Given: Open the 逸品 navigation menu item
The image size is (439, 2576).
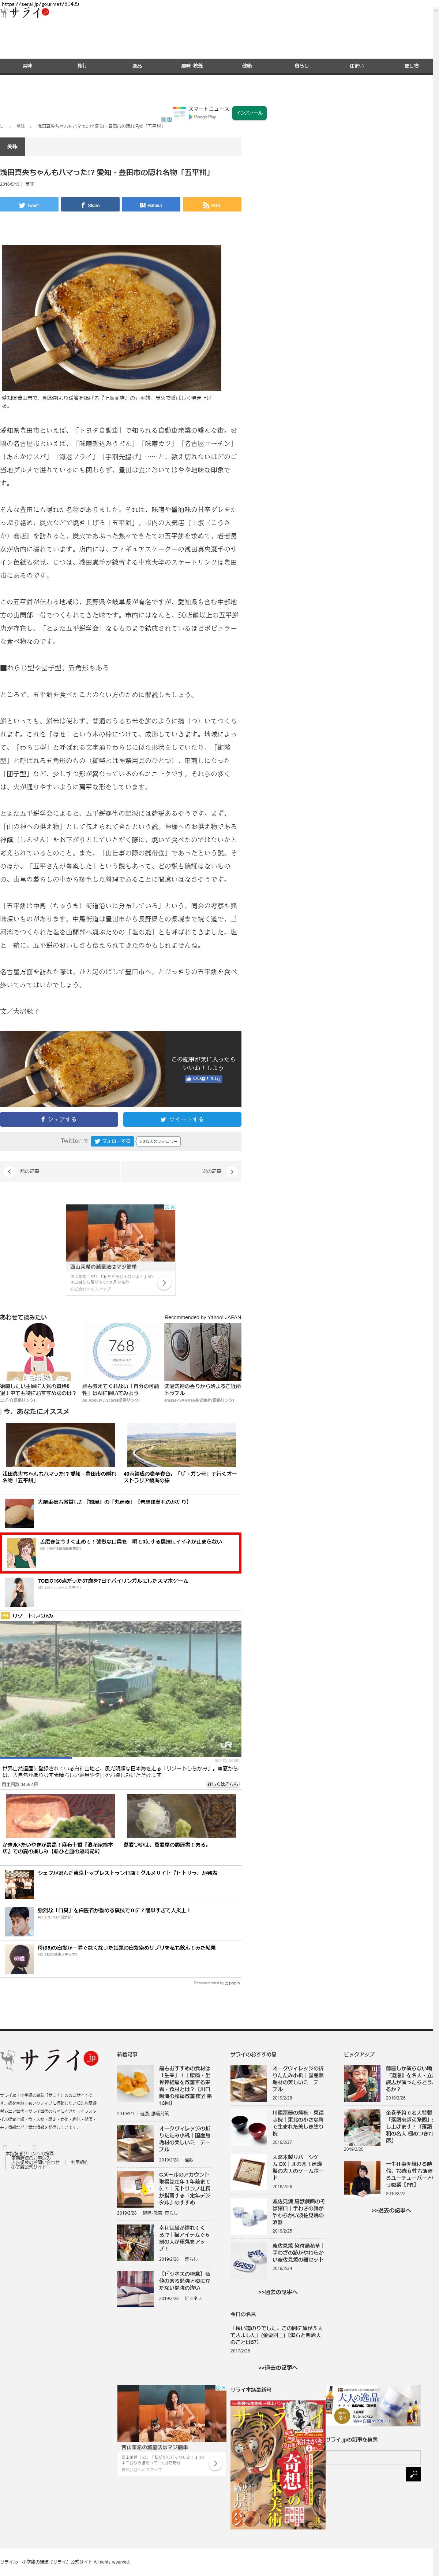Looking at the screenshot, I should click(x=137, y=66).
